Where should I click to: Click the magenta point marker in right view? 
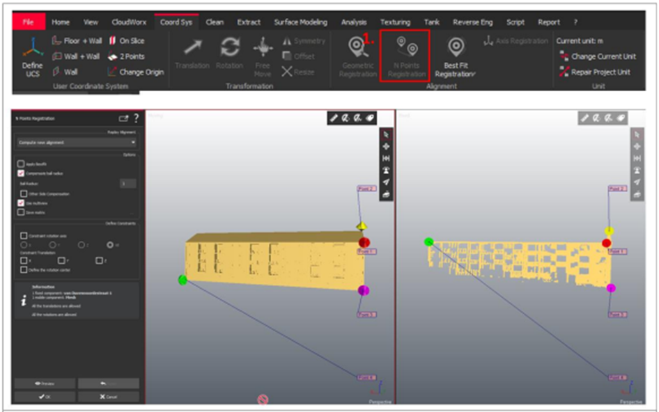click(x=611, y=287)
